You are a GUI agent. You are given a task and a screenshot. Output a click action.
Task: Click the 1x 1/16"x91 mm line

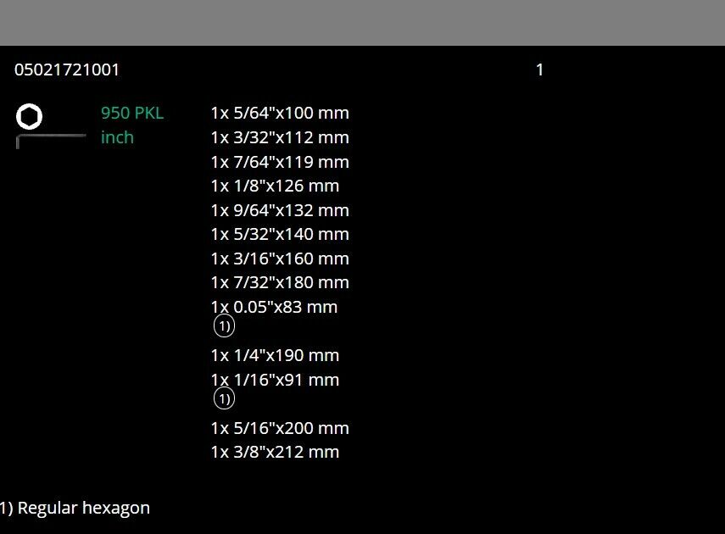(x=275, y=380)
